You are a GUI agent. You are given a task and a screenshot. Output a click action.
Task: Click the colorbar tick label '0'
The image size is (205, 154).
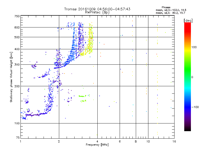coord(192,77)
